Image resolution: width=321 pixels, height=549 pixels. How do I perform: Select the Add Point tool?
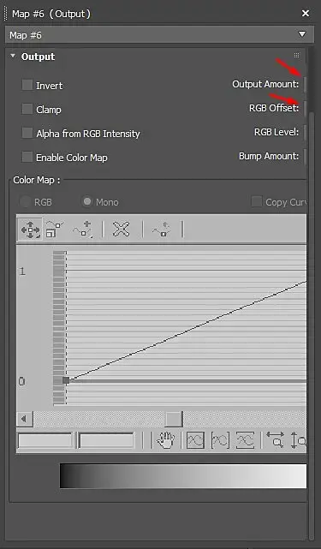click(83, 230)
